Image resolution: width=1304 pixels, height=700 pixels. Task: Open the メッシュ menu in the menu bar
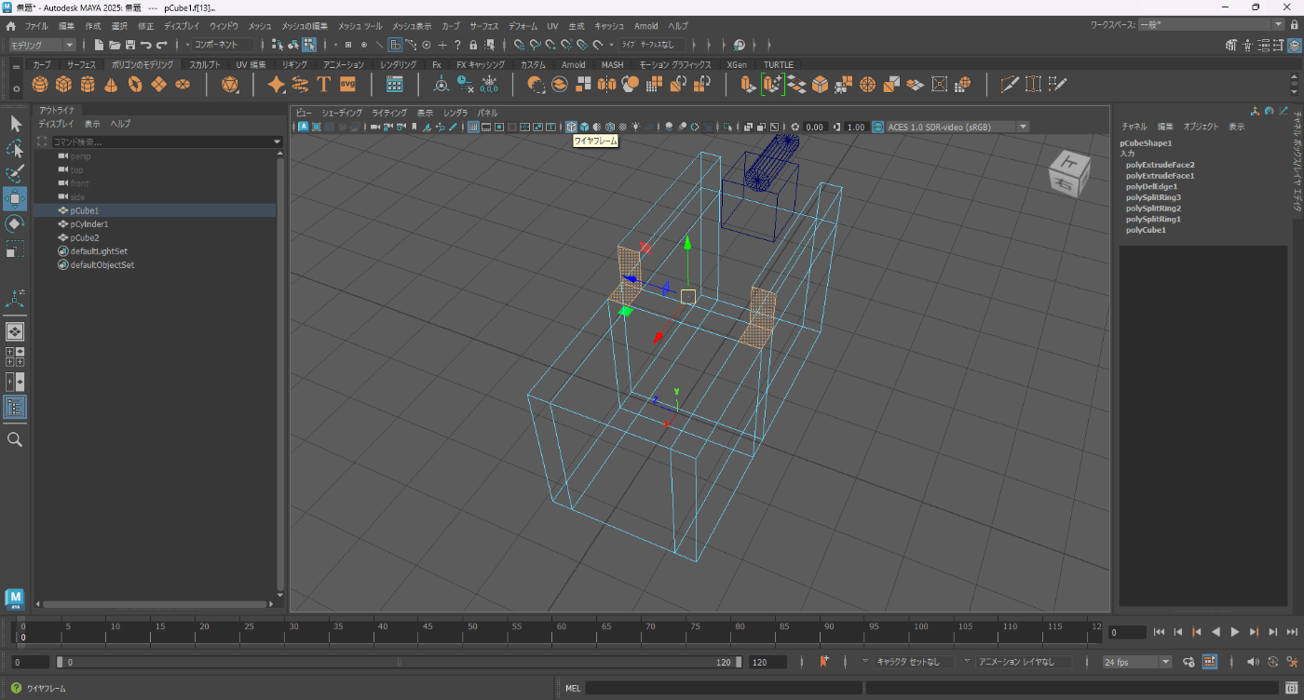pyautogui.click(x=260, y=26)
